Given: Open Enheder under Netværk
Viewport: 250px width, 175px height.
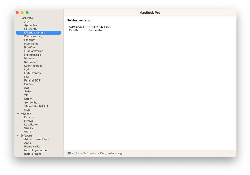Looking at the screenshot, I should coord(30,117).
